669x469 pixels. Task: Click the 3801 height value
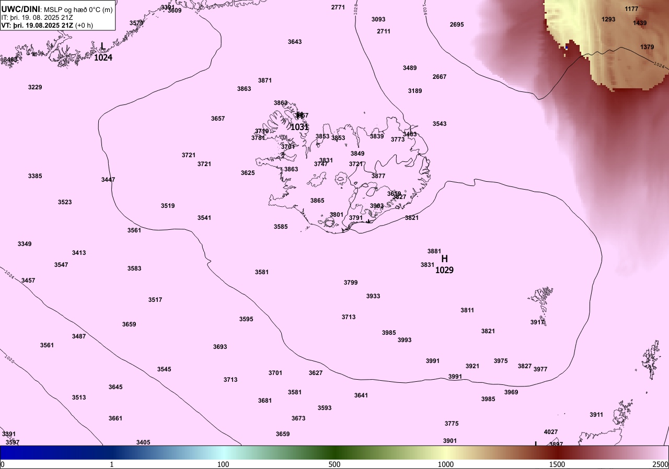pos(337,215)
